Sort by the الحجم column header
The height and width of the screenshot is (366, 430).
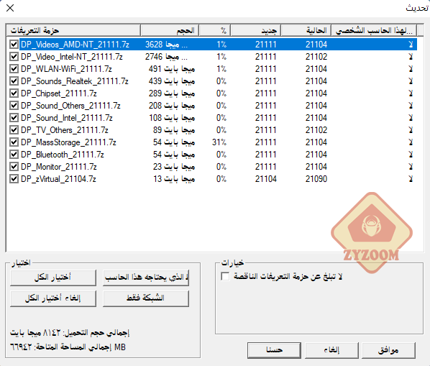click(x=170, y=30)
